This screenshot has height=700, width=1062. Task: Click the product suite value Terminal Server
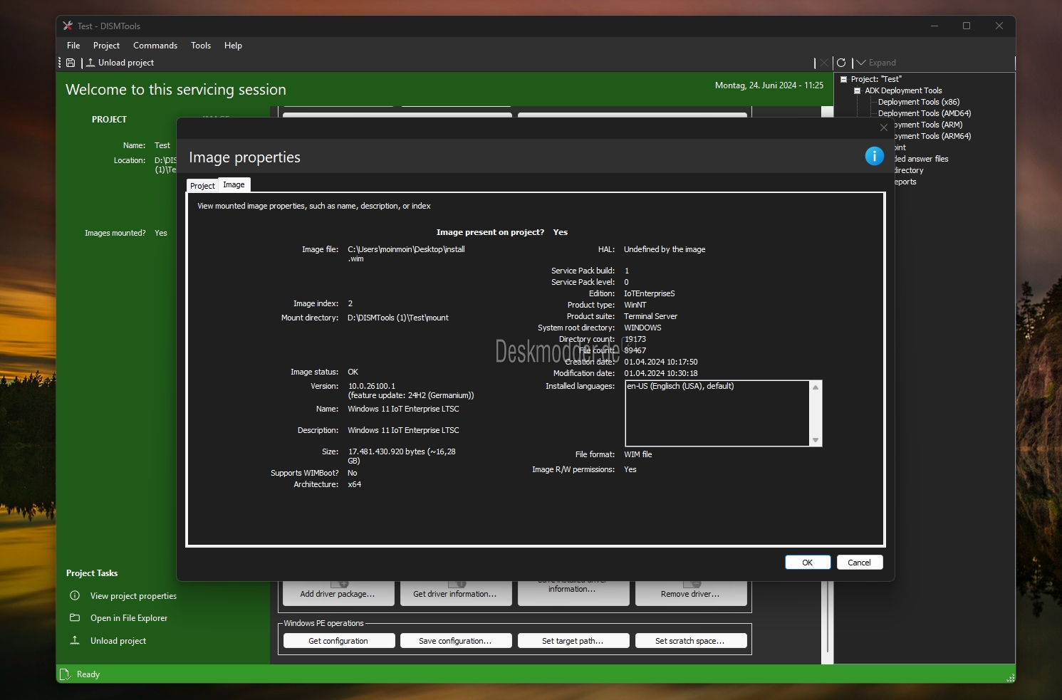651,316
